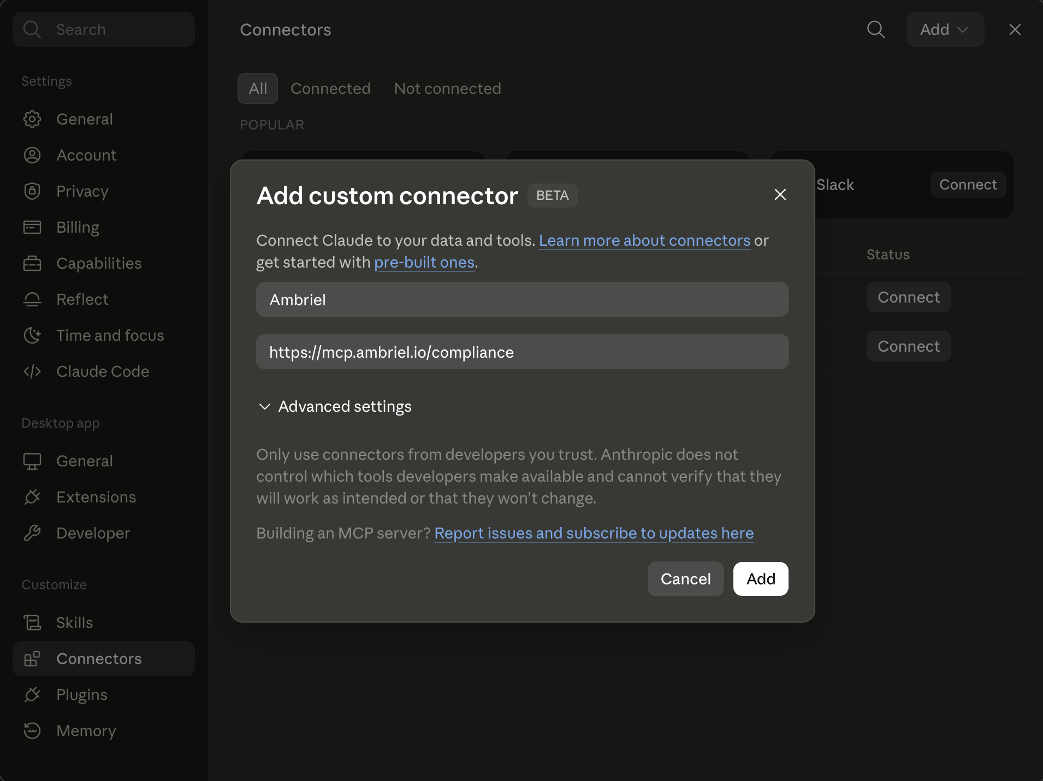Click the General settings gear icon

tap(32, 119)
